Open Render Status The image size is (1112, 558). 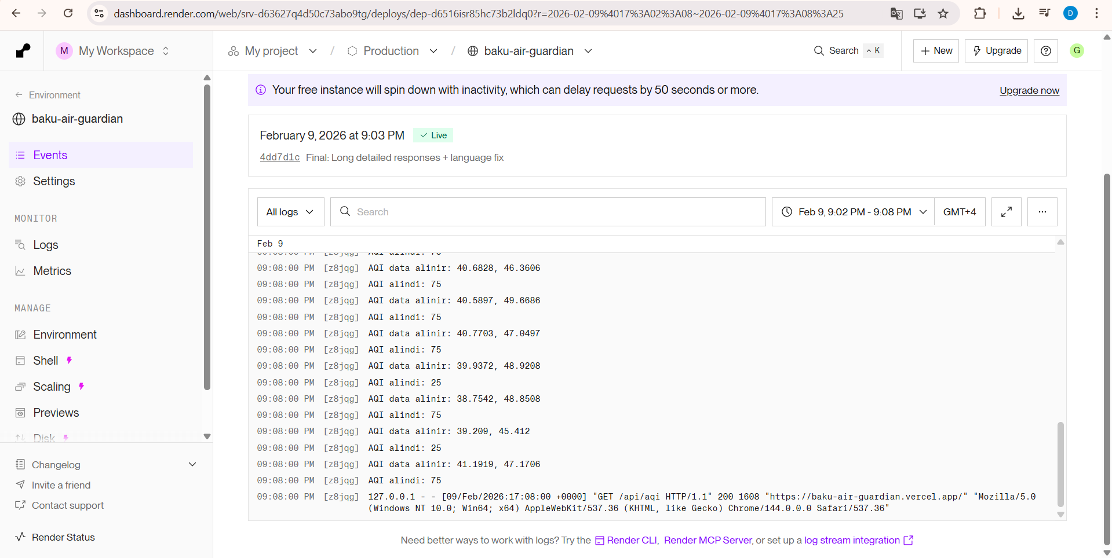[56, 537]
